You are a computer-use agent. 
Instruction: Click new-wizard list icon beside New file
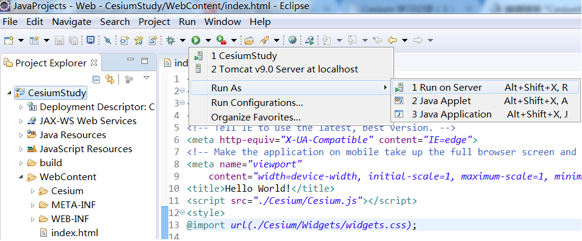(34, 40)
